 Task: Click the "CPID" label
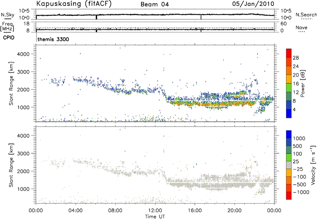point(9,38)
